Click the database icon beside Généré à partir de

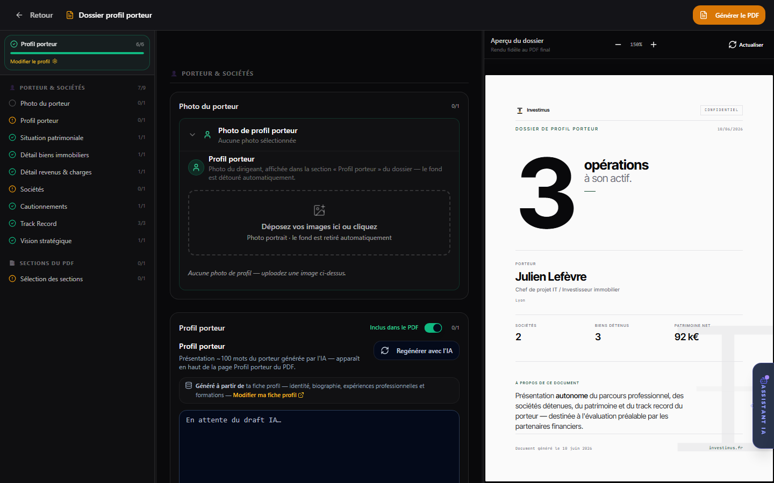[x=189, y=385]
